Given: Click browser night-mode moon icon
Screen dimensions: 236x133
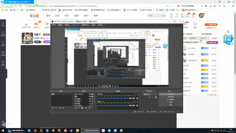Looking at the screenshot, I should click(224, 6).
